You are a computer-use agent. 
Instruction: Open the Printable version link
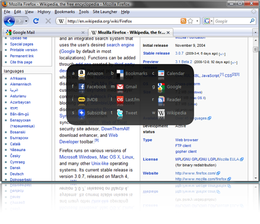(x=24, y=50)
